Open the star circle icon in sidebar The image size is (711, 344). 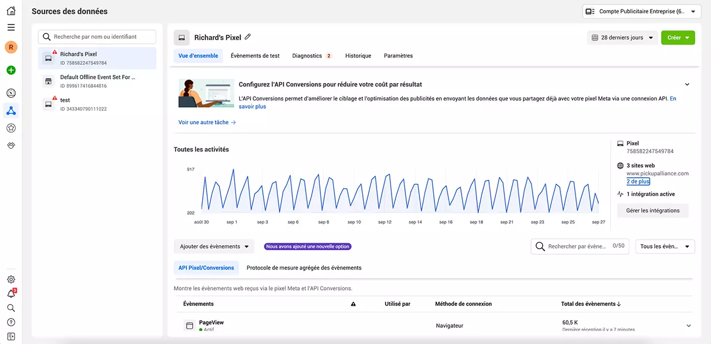11,128
